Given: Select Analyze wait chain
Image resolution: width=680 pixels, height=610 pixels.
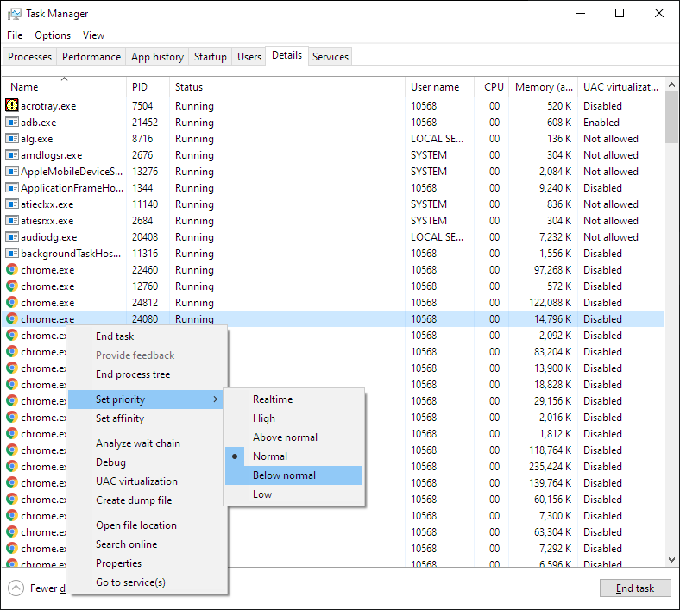Looking at the screenshot, I should tap(147, 443).
